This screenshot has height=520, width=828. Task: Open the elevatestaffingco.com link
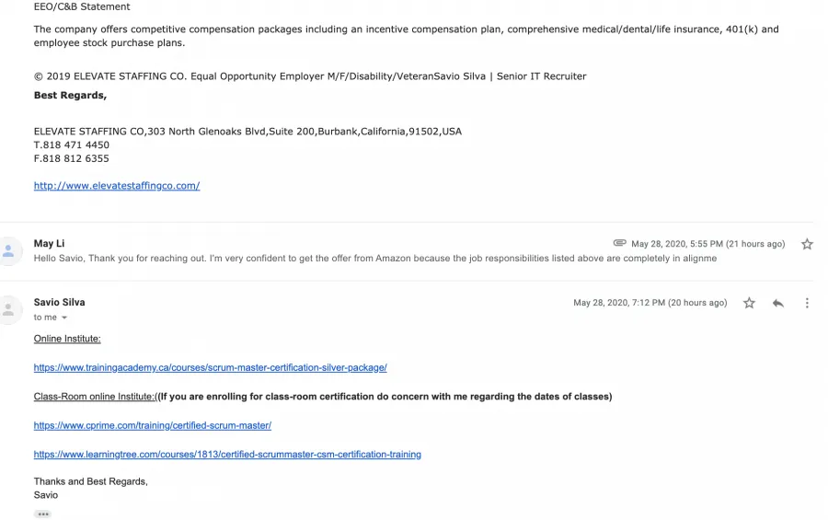(117, 186)
